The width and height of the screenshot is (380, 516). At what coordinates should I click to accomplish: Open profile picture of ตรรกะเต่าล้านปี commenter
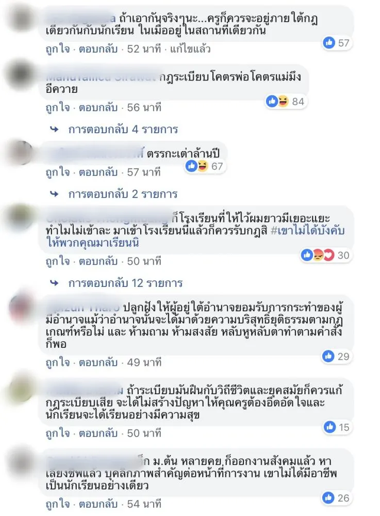click(21, 153)
